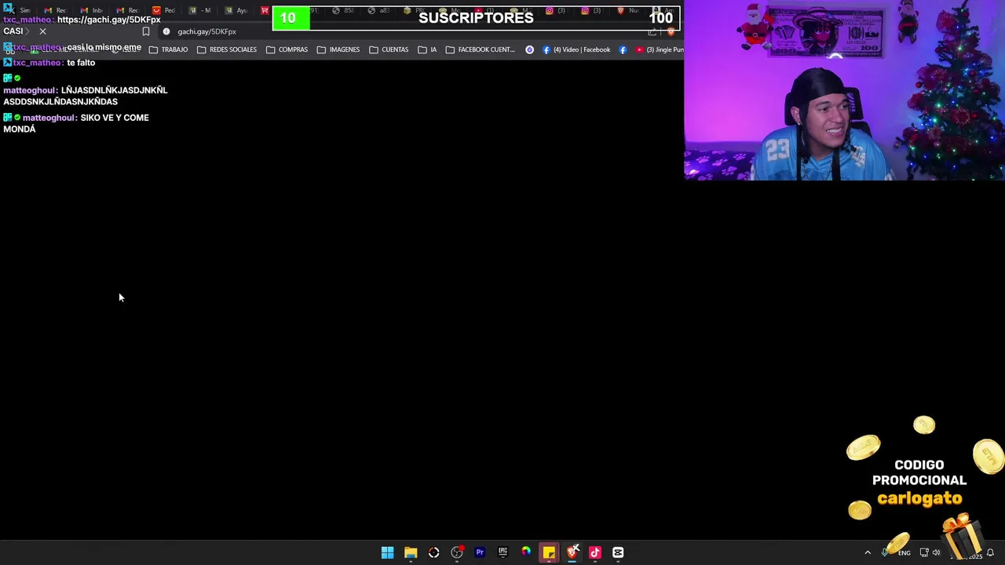Click the Facebook icon bookmark before Jingle

(x=623, y=49)
